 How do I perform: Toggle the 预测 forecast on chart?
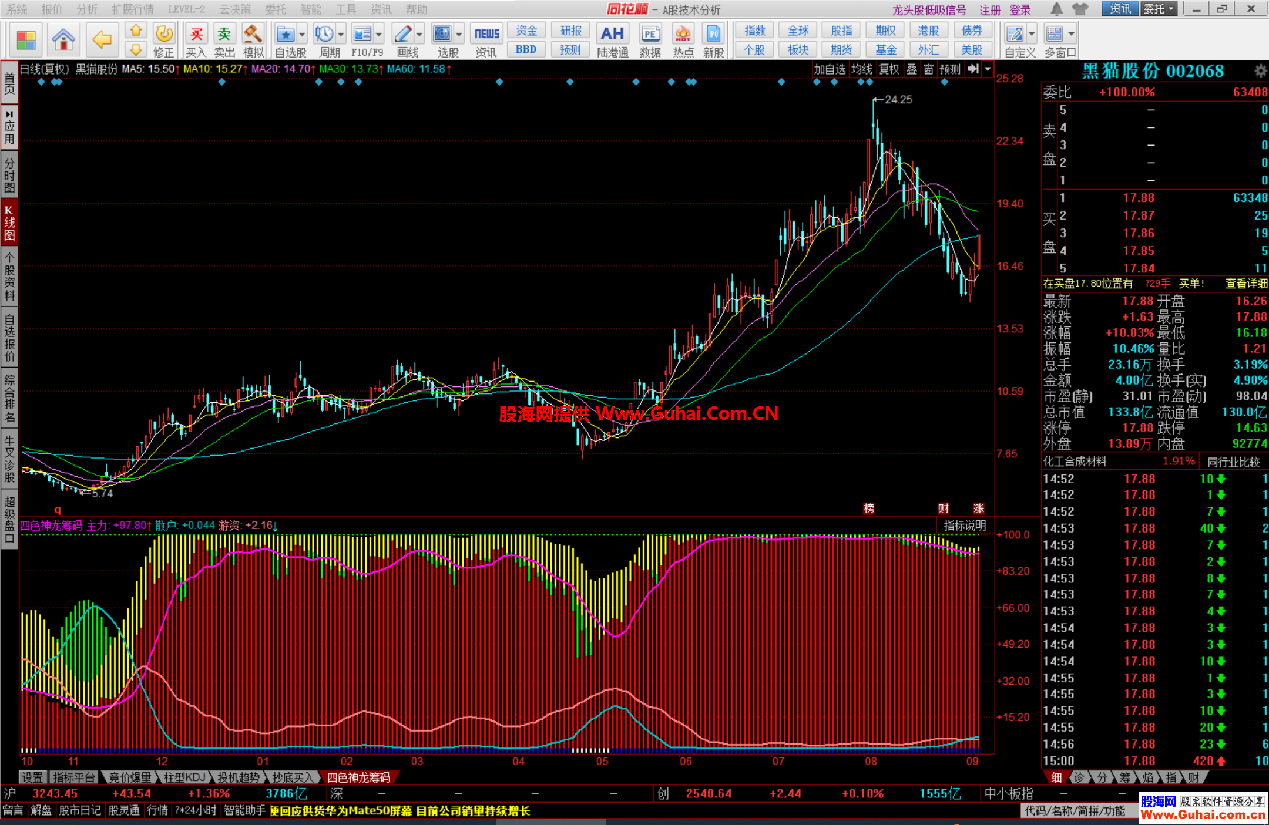950,69
